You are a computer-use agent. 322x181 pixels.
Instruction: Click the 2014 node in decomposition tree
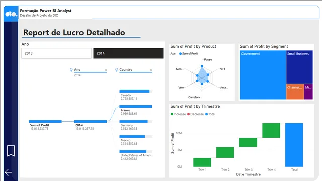[x=91, y=122]
